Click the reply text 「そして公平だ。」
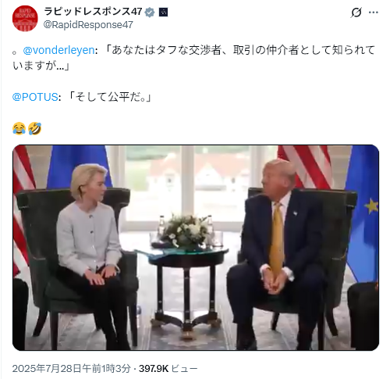 108,97
